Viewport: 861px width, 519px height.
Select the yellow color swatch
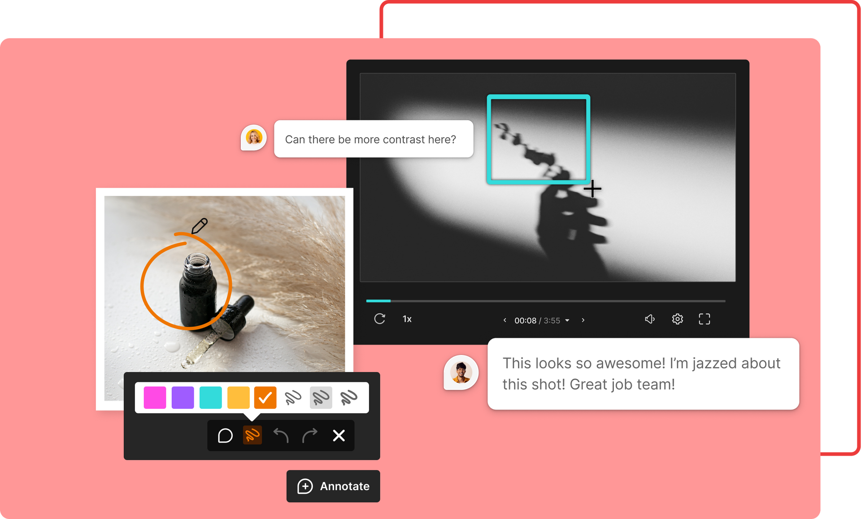238,398
